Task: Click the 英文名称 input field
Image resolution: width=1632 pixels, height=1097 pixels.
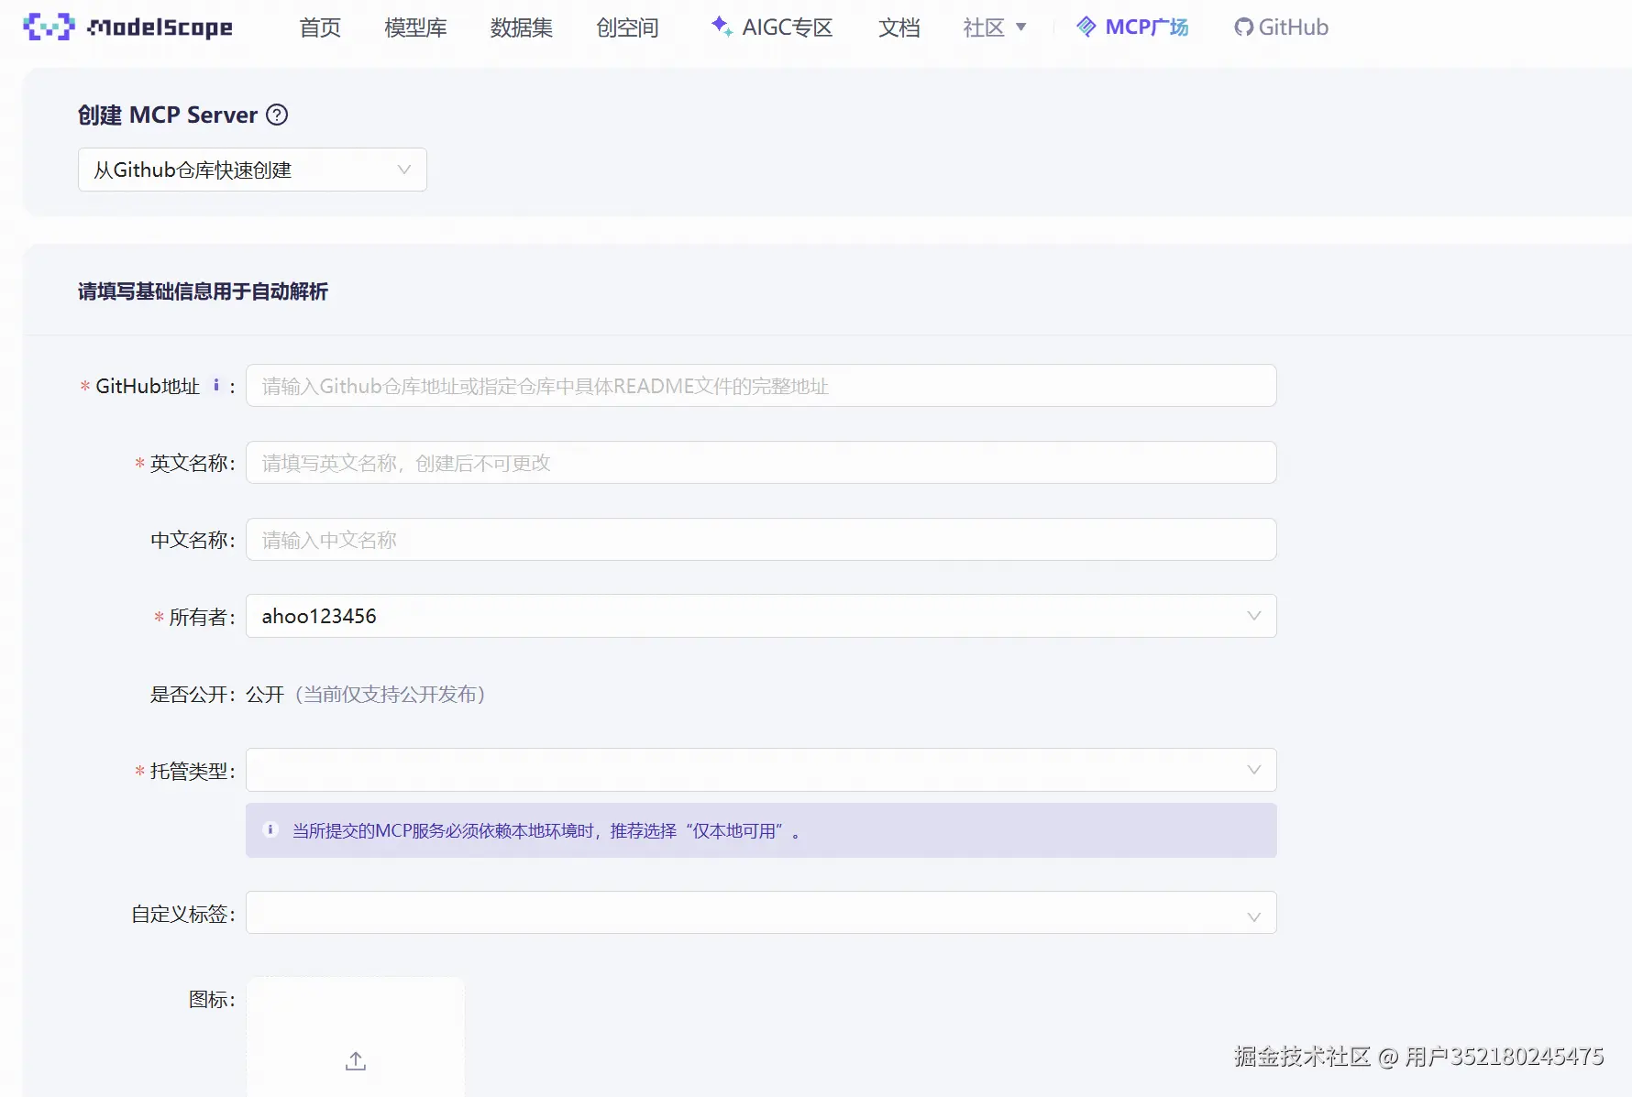Action: 761,463
